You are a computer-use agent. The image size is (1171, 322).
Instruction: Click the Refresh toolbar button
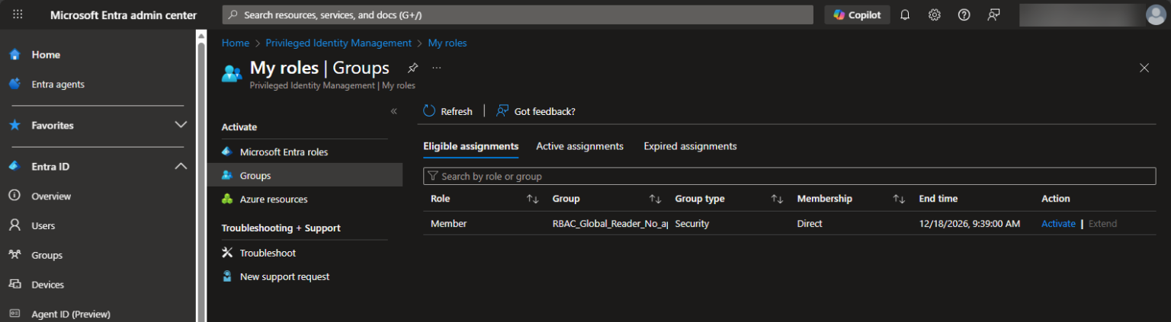(x=448, y=111)
